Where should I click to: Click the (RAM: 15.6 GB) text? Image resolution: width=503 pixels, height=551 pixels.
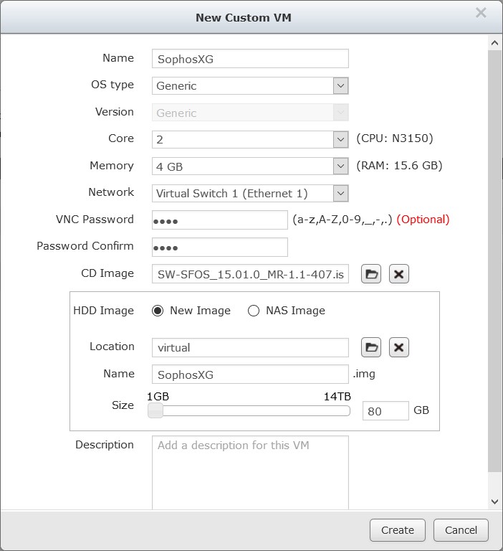coord(399,165)
